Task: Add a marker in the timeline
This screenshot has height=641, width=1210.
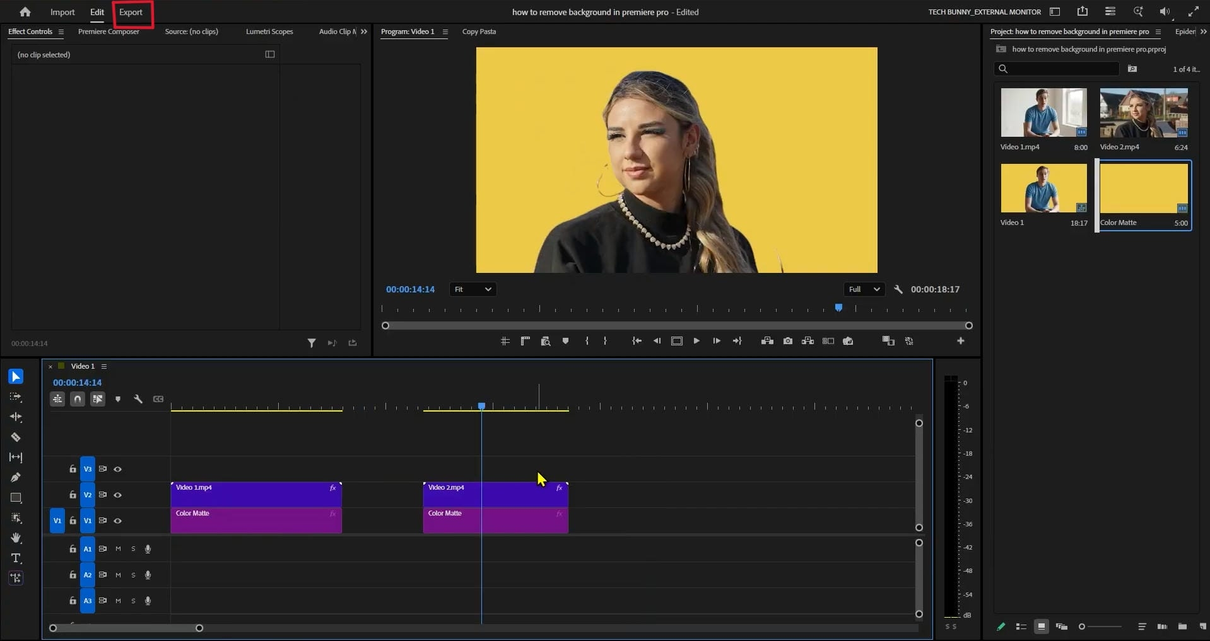Action: [118, 399]
